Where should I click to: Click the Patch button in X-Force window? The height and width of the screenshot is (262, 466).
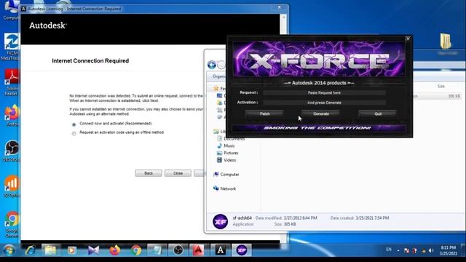coord(264,114)
